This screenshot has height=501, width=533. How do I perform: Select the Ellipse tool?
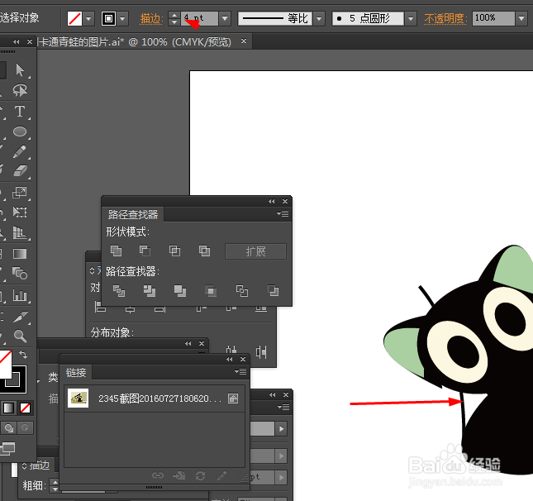tap(20, 131)
